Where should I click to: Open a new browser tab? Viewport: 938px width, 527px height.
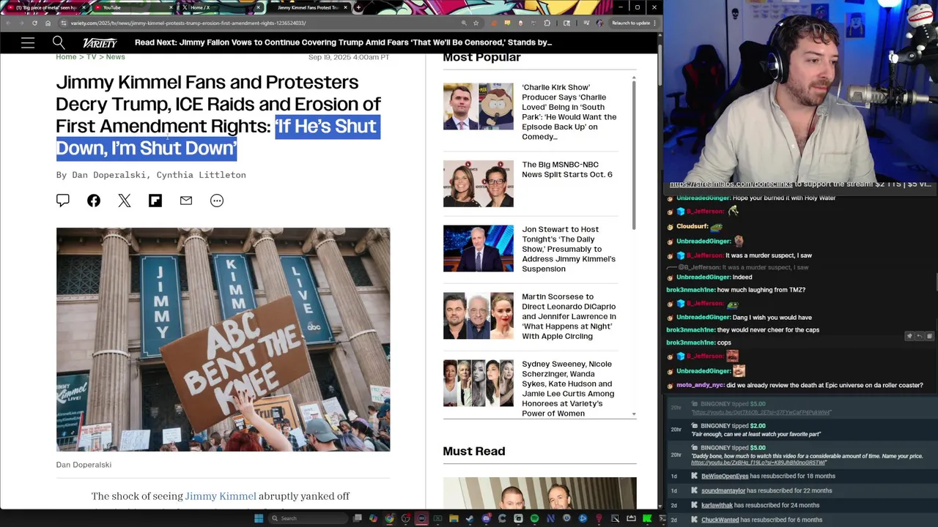click(358, 7)
